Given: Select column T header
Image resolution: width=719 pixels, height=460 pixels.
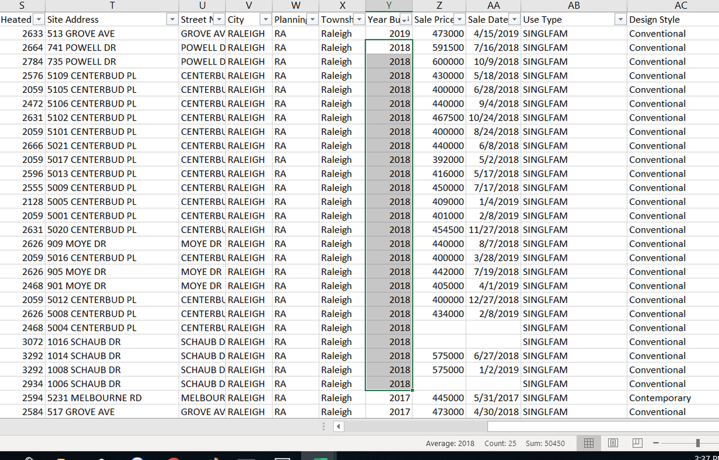Looking at the screenshot, I should [x=112, y=6].
